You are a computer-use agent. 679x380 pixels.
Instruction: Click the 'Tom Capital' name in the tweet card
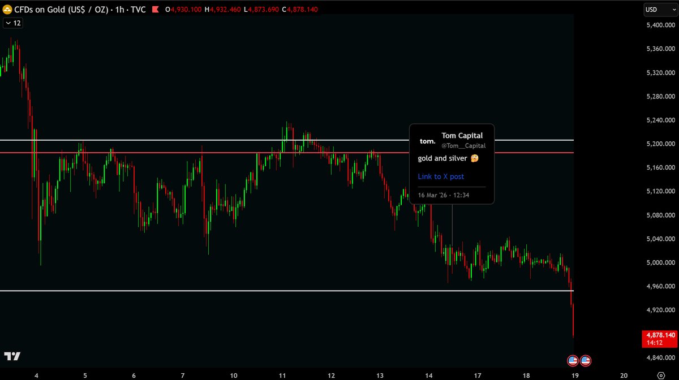(463, 136)
